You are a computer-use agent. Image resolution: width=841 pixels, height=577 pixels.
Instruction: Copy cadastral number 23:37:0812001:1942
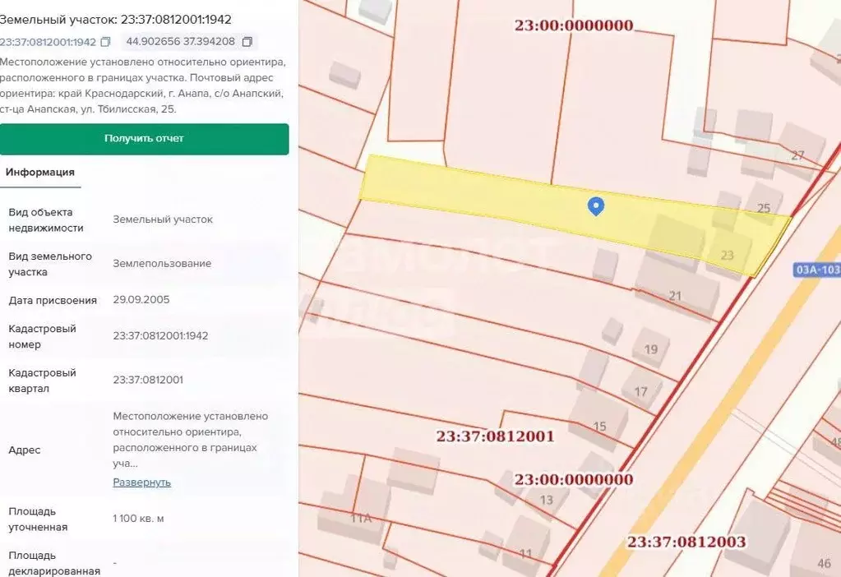(107, 41)
